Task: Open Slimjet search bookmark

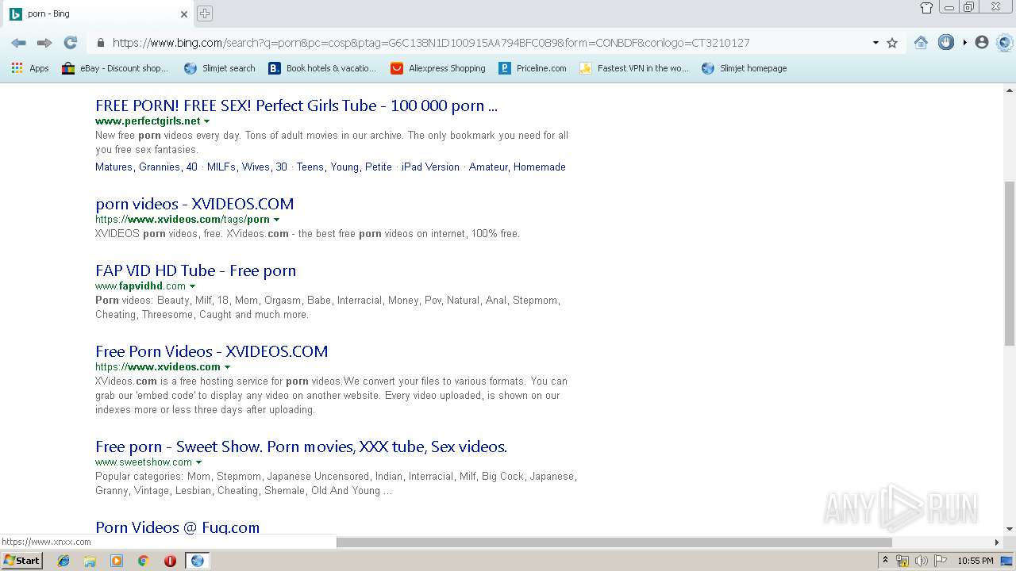Action: tap(220, 68)
